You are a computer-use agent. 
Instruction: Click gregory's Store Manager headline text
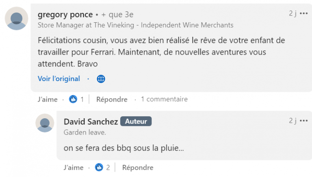click(135, 25)
